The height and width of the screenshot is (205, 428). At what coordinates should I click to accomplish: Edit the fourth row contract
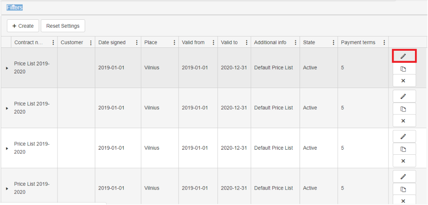tap(404, 176)
